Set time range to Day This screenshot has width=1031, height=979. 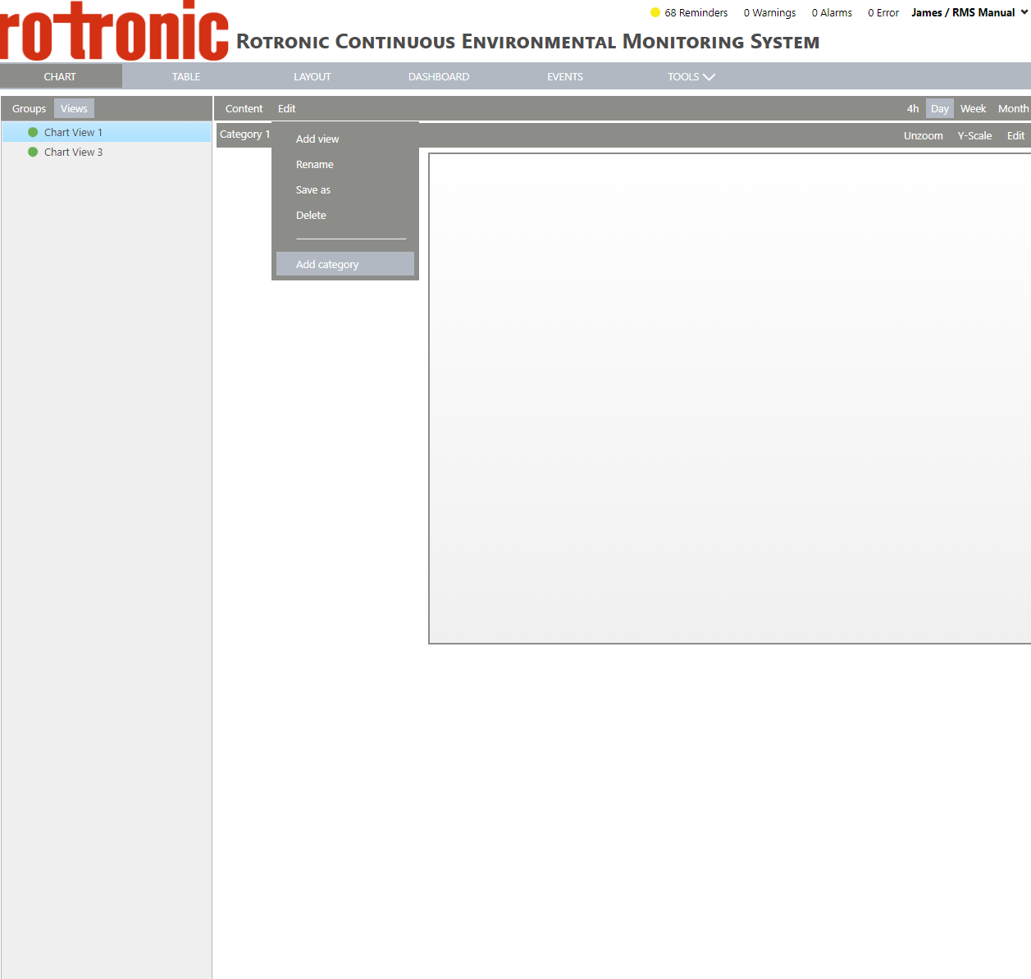click(940, 108)
